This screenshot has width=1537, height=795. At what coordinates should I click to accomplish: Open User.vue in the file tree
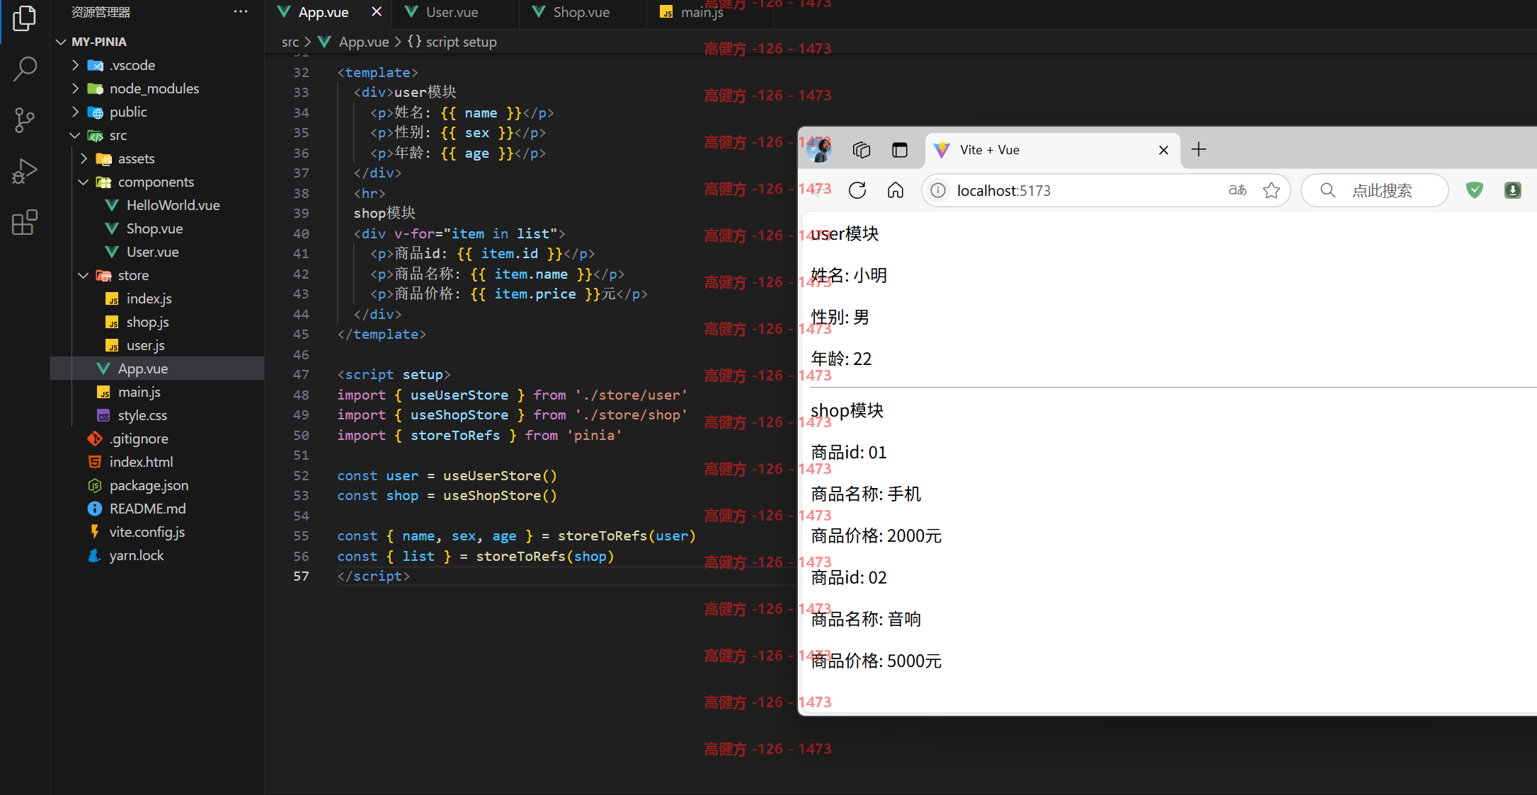pos(152,252)
